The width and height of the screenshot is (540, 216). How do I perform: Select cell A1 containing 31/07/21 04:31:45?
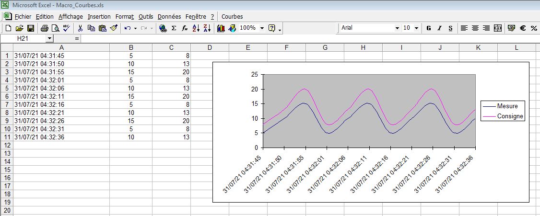(x=61, y=56)
